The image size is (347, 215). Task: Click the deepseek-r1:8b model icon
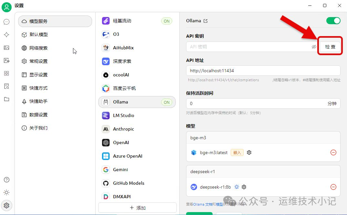(194, 187)
